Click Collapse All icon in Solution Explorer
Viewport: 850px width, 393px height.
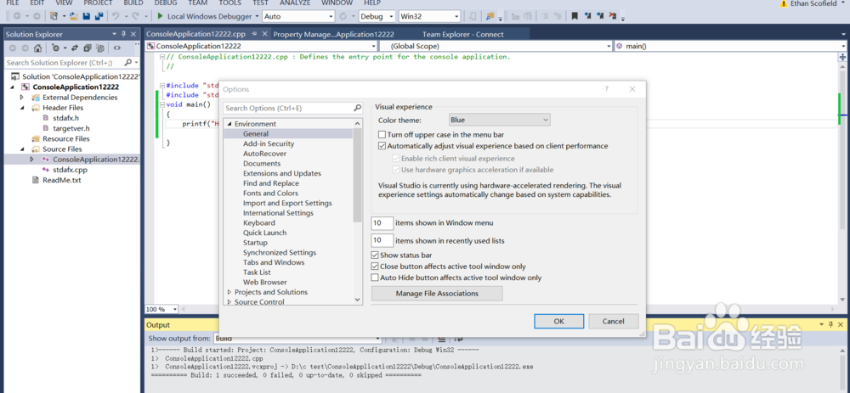(88, 48)
